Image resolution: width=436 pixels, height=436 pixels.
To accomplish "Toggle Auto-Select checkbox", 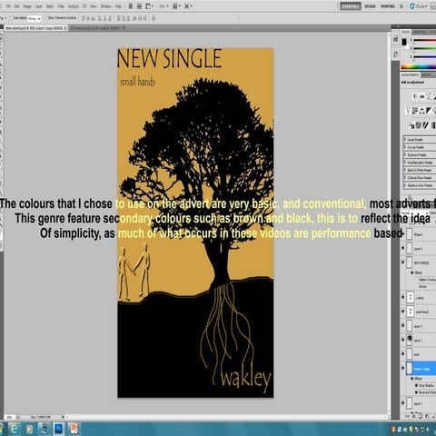I will pyautogui.click(x=12, y=18).
